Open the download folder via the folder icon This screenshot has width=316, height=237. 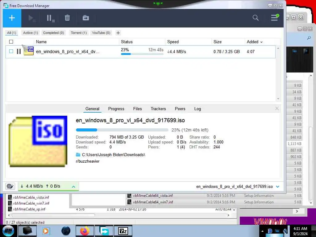[78, 155]
